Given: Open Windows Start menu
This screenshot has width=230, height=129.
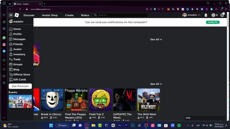Looking at the screenshot, I should pyautogui.click(x=51, y=125).
